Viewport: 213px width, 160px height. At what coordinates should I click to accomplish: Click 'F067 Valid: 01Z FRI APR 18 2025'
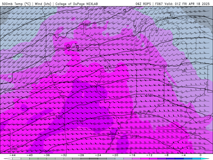point(182,4)
